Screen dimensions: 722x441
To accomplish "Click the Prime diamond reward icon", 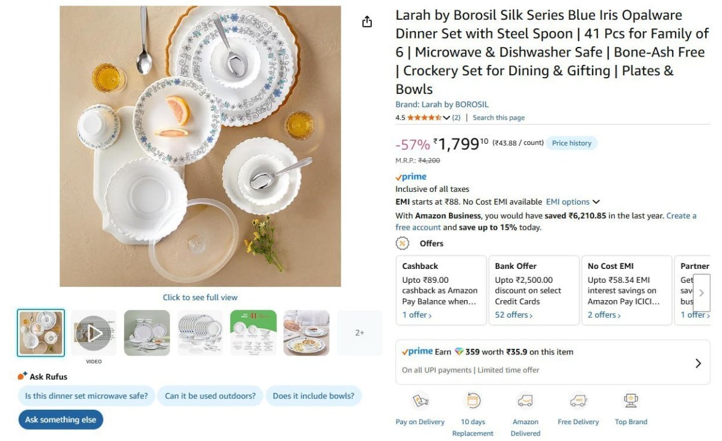I will [458, 351].
